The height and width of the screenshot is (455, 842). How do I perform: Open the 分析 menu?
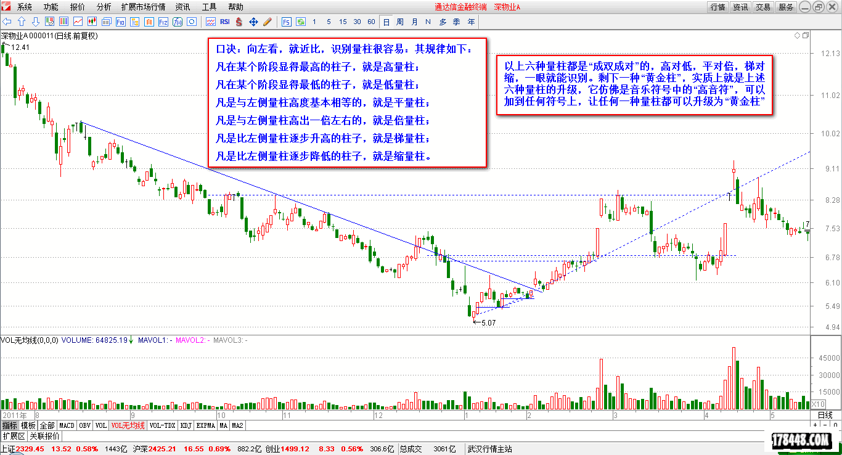click(104, 7)
